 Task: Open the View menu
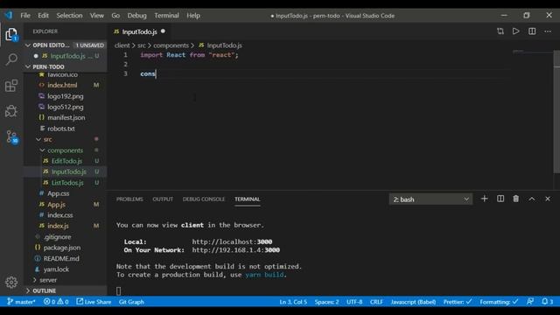pos(97,16)
